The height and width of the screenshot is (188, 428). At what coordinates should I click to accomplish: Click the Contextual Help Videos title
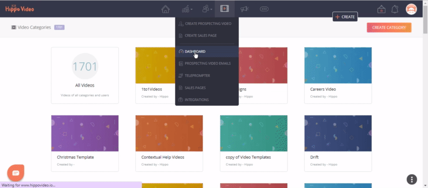tap(163, 157)
